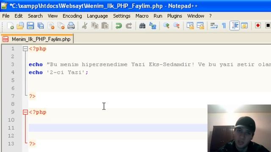Open the Edit menu
Viewport: 271px width, 152px height.
(19, 16)
